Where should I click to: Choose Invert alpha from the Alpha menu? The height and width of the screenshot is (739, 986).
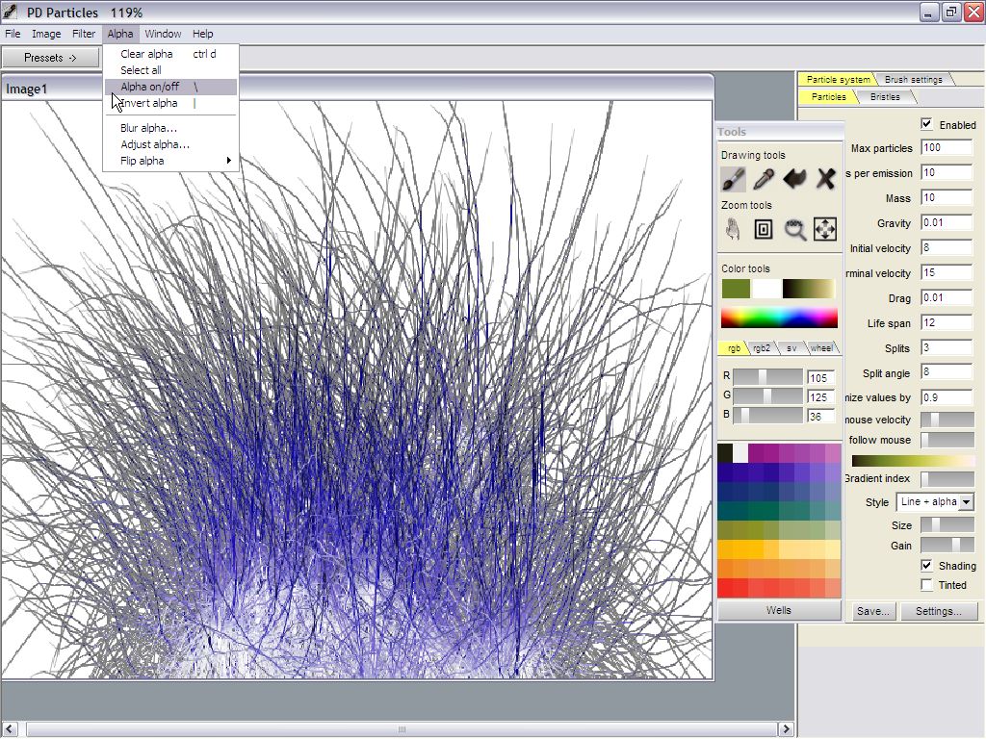click(x=149, y=103)
